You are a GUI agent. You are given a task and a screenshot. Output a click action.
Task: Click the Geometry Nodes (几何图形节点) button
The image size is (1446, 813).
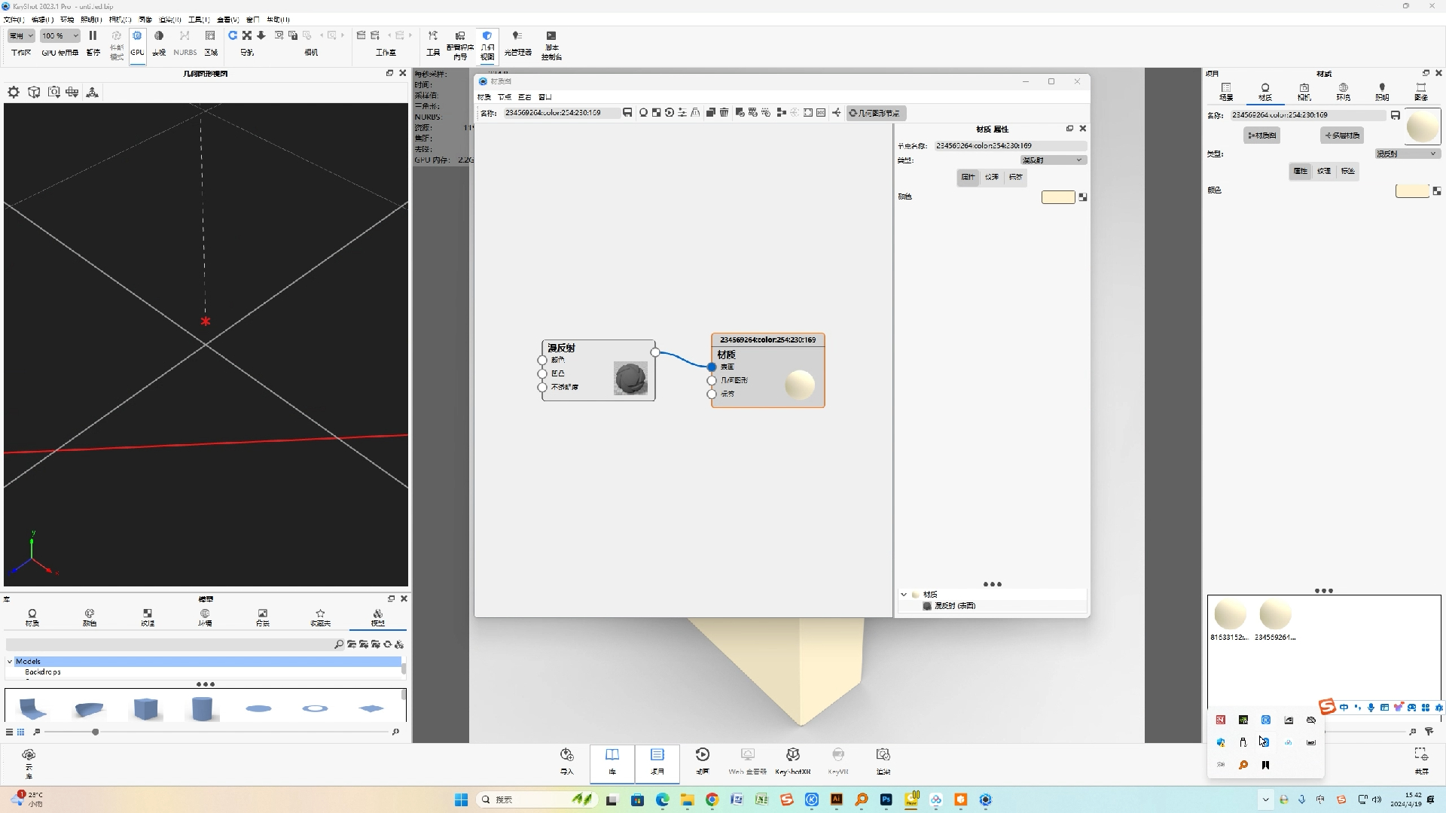point(875,113)
